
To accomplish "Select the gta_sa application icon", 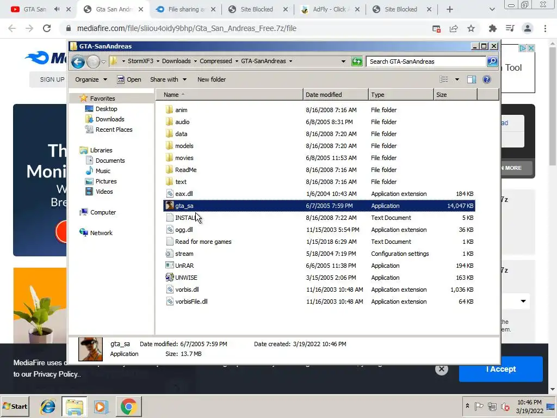I will (170, 205).
